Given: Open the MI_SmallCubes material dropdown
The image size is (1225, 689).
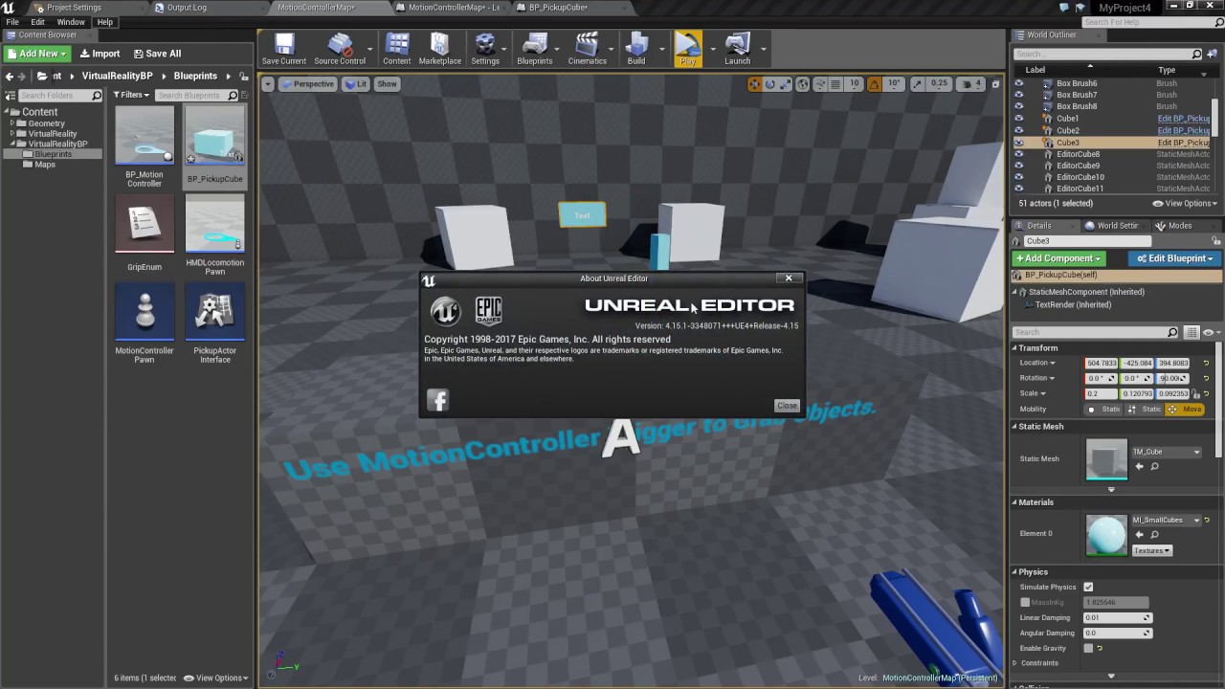Looking at the screenshot, I should pyautogui.click(x=1167, y=520).
